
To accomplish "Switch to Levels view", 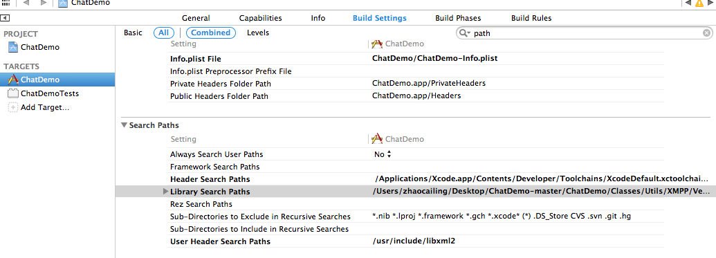I will point(258,33).
